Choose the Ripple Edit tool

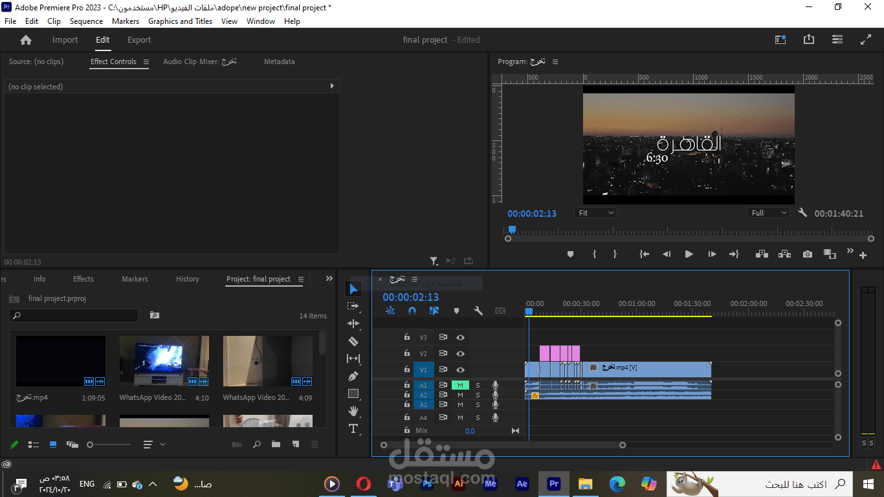click(353, 324)
